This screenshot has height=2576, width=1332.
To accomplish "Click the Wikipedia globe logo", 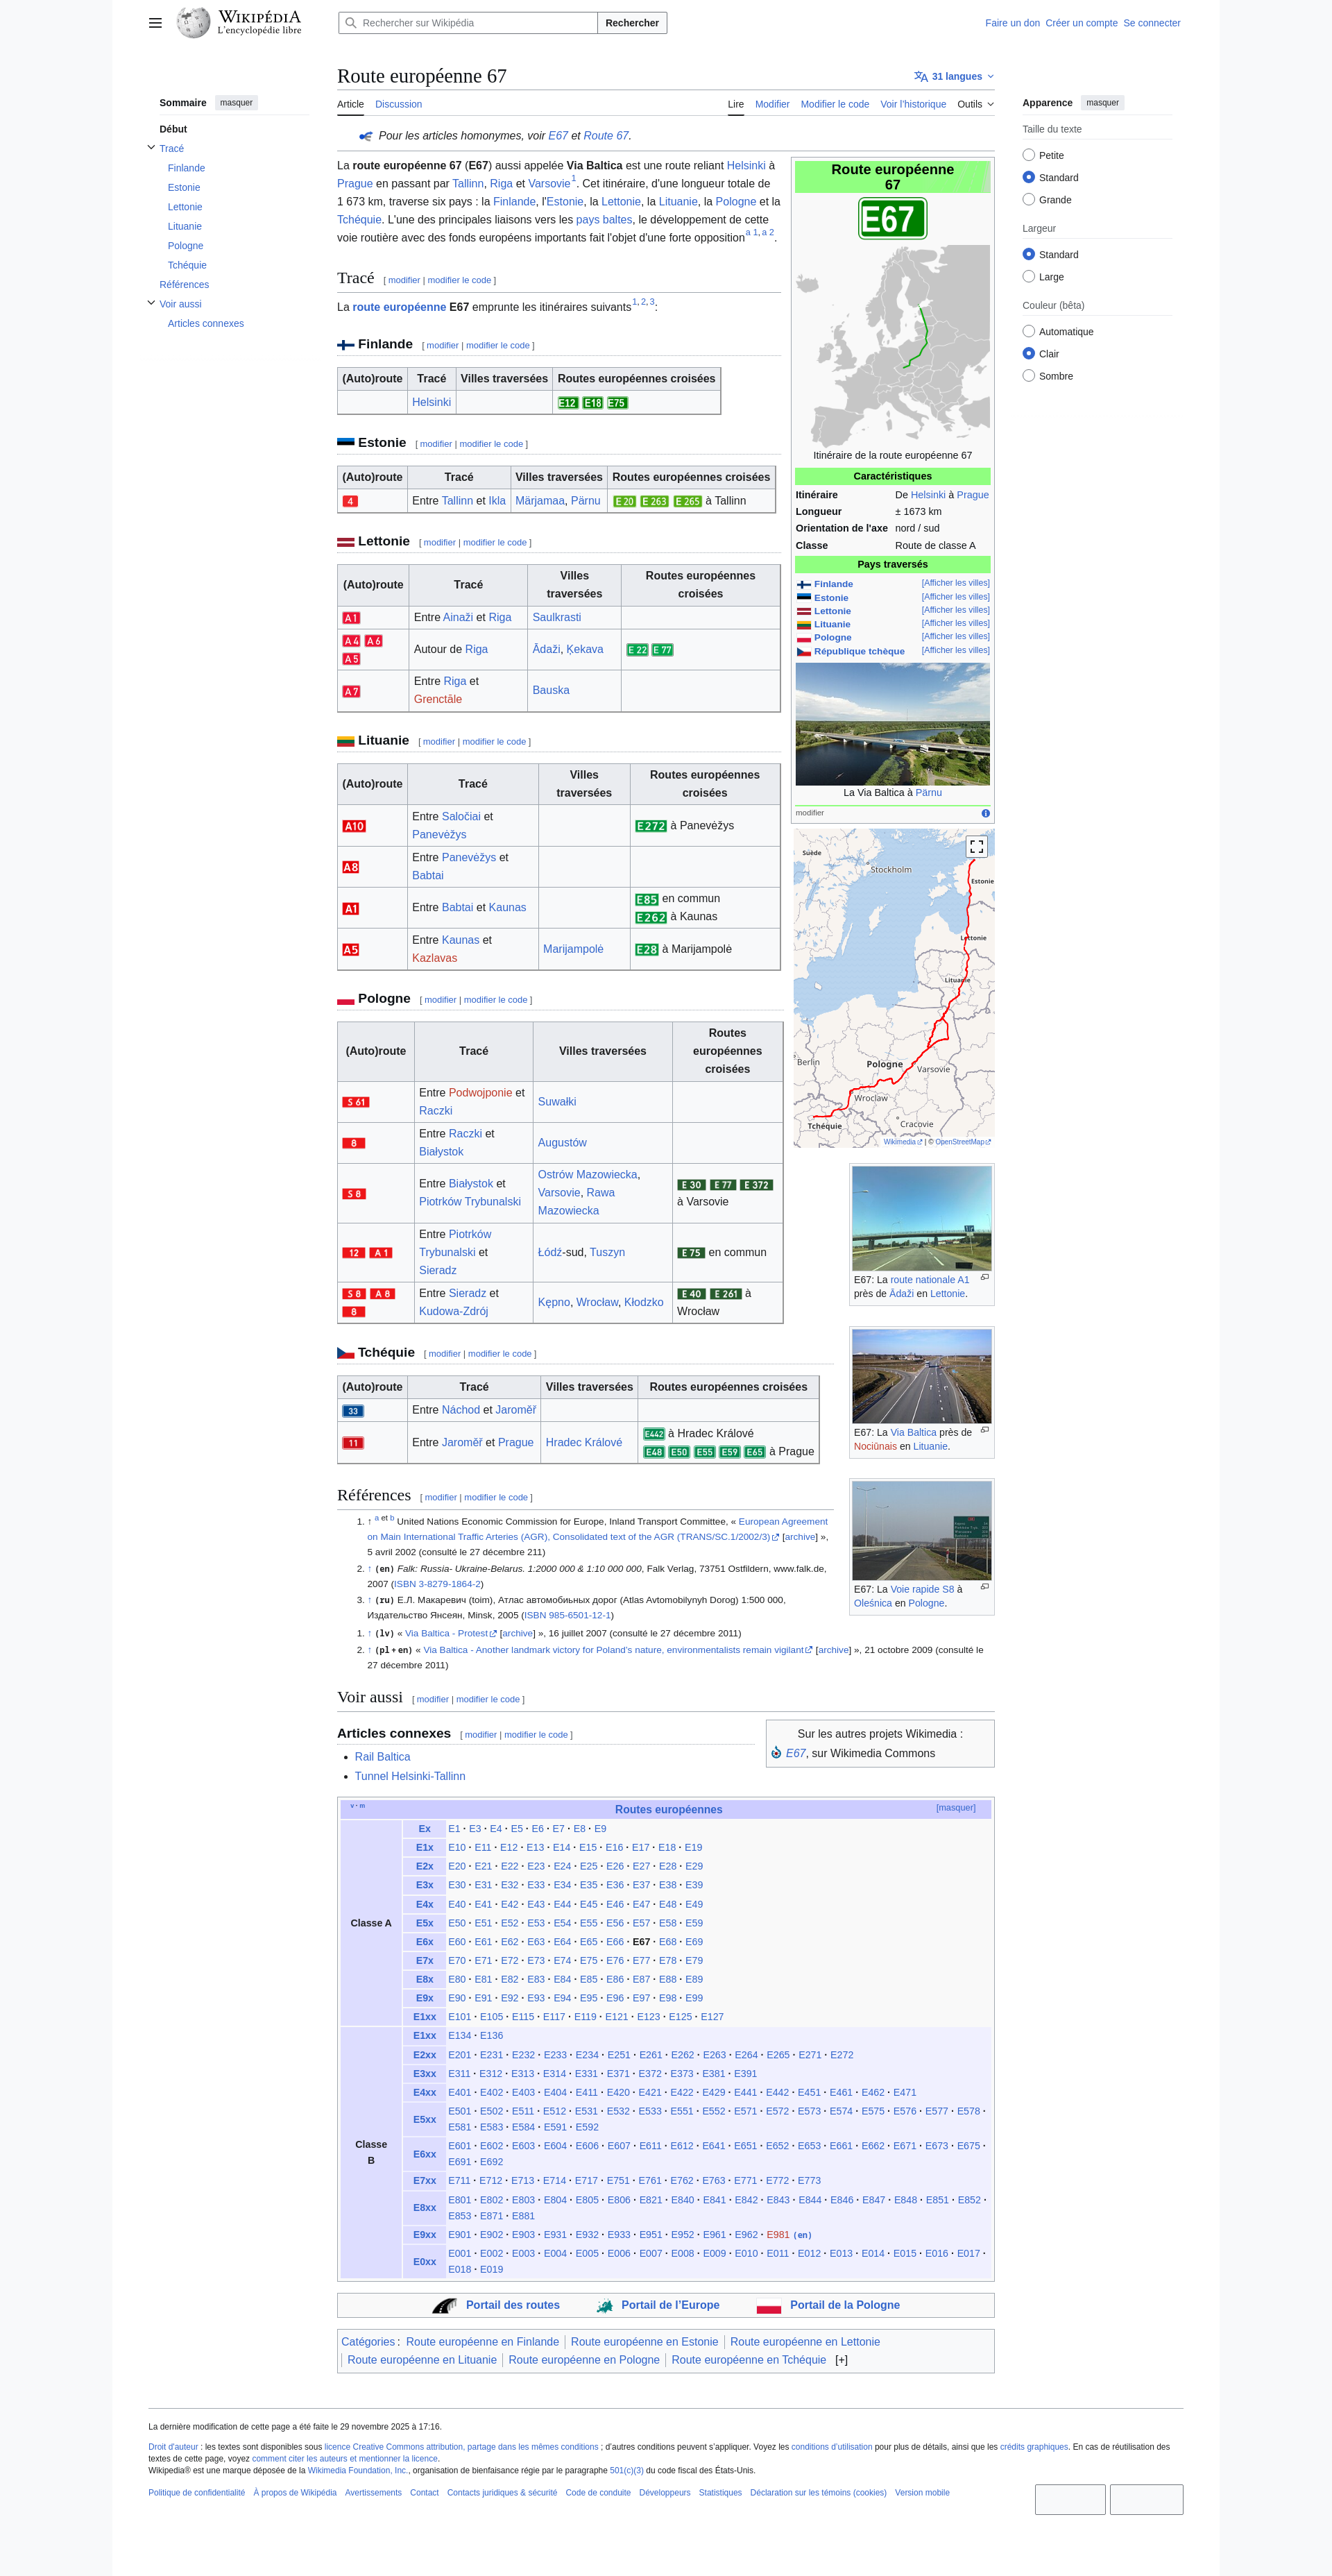I will click(x=193, y=22).
